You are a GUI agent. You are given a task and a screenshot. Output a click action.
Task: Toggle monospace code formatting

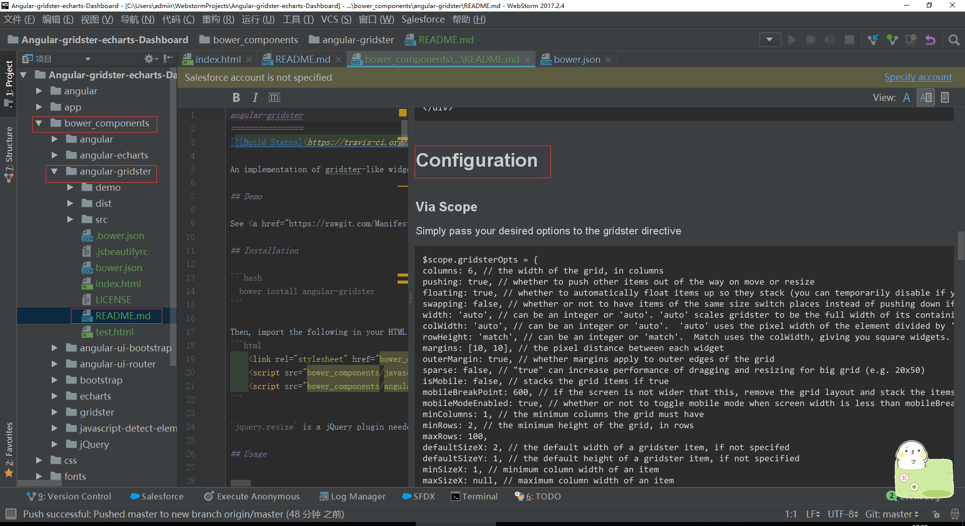point(274,97)
